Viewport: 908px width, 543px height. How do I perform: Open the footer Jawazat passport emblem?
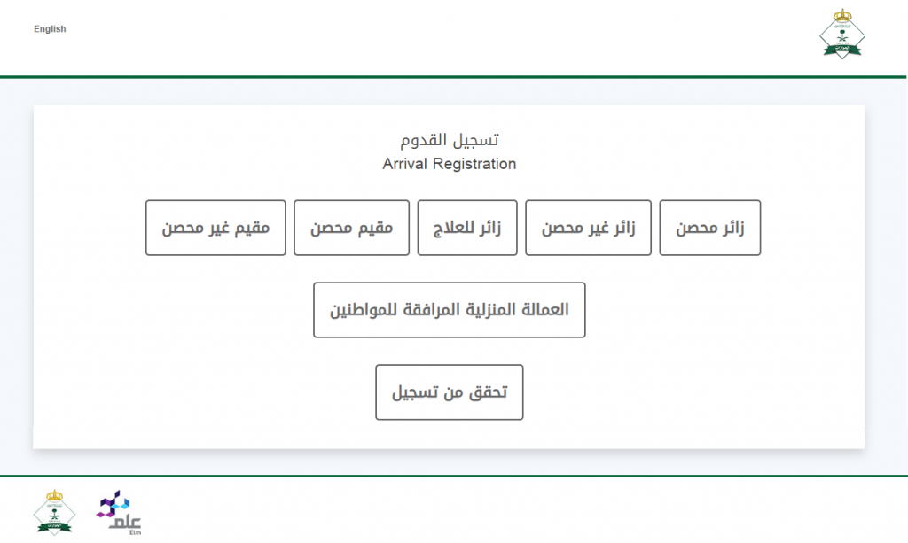54,512
